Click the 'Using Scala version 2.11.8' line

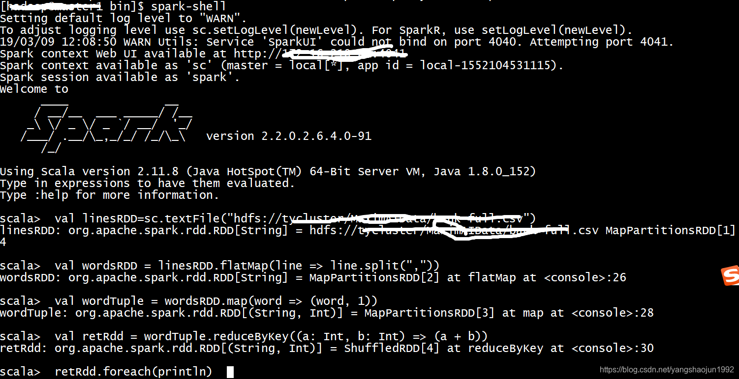(268, 171)
